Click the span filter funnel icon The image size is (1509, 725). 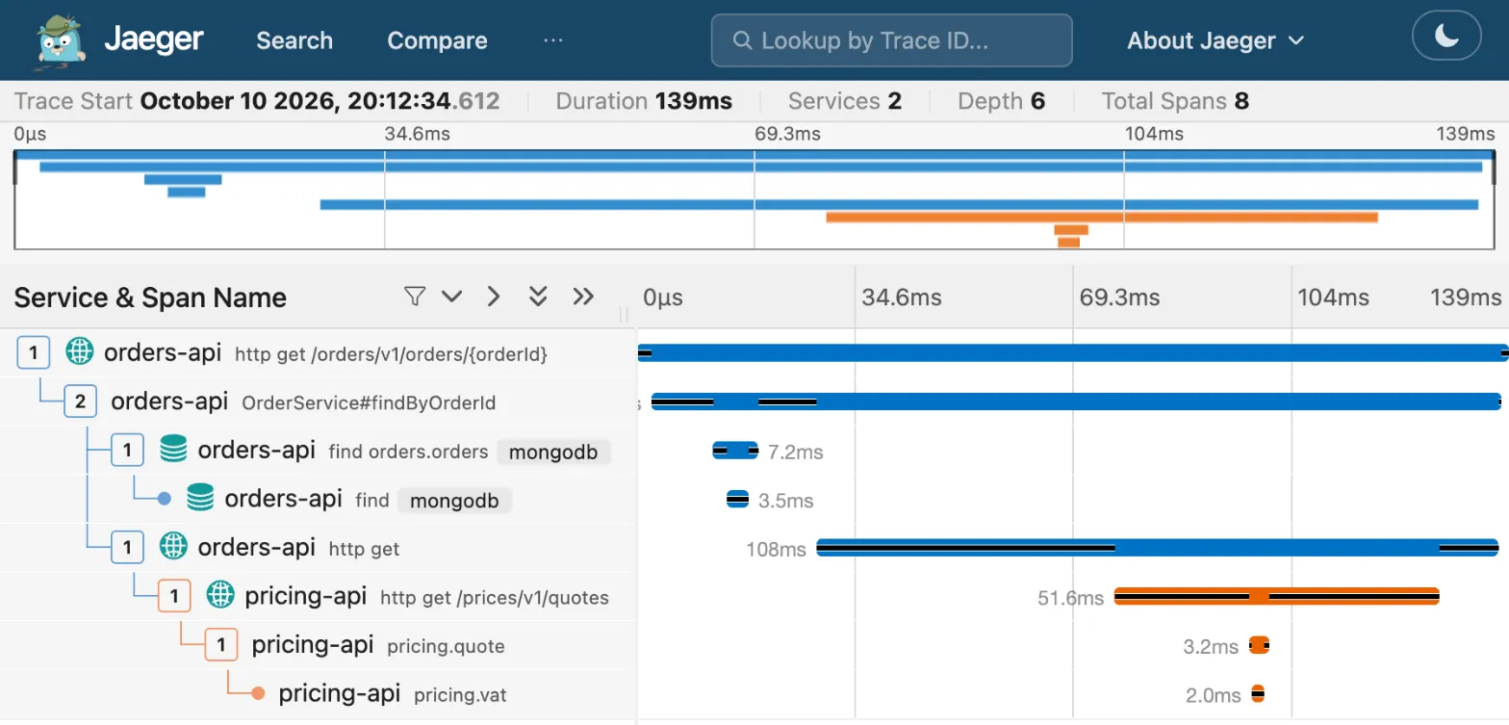415,297
